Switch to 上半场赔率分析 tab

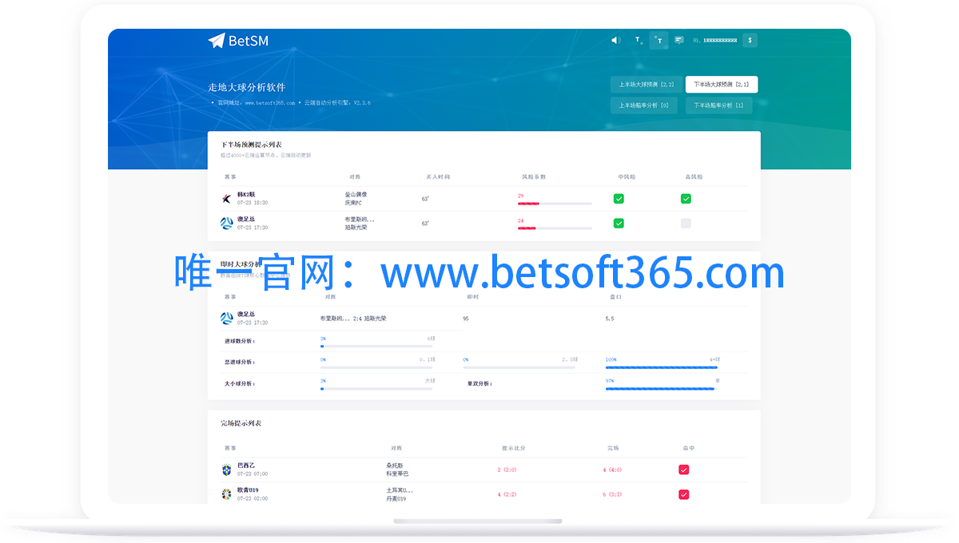[x=644, y=105]
